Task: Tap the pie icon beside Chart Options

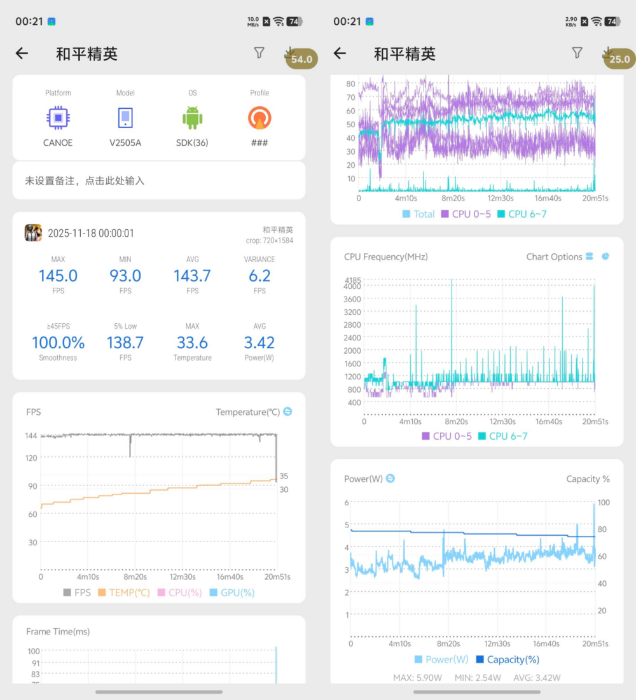Action: click(x=605, y=256)
